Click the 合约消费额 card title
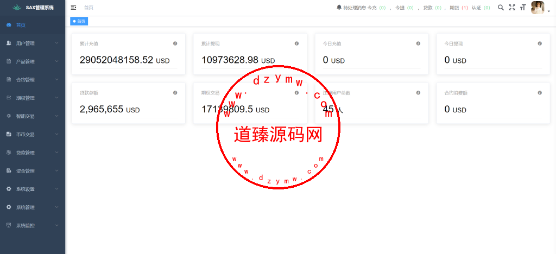Viewport: 556px width, 254px height. coord(456,93)
